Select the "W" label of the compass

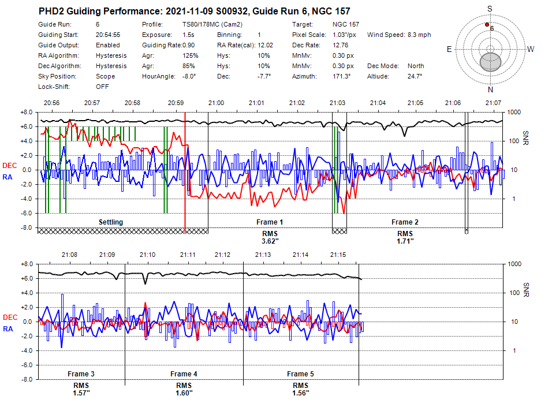tap(531, 49)
